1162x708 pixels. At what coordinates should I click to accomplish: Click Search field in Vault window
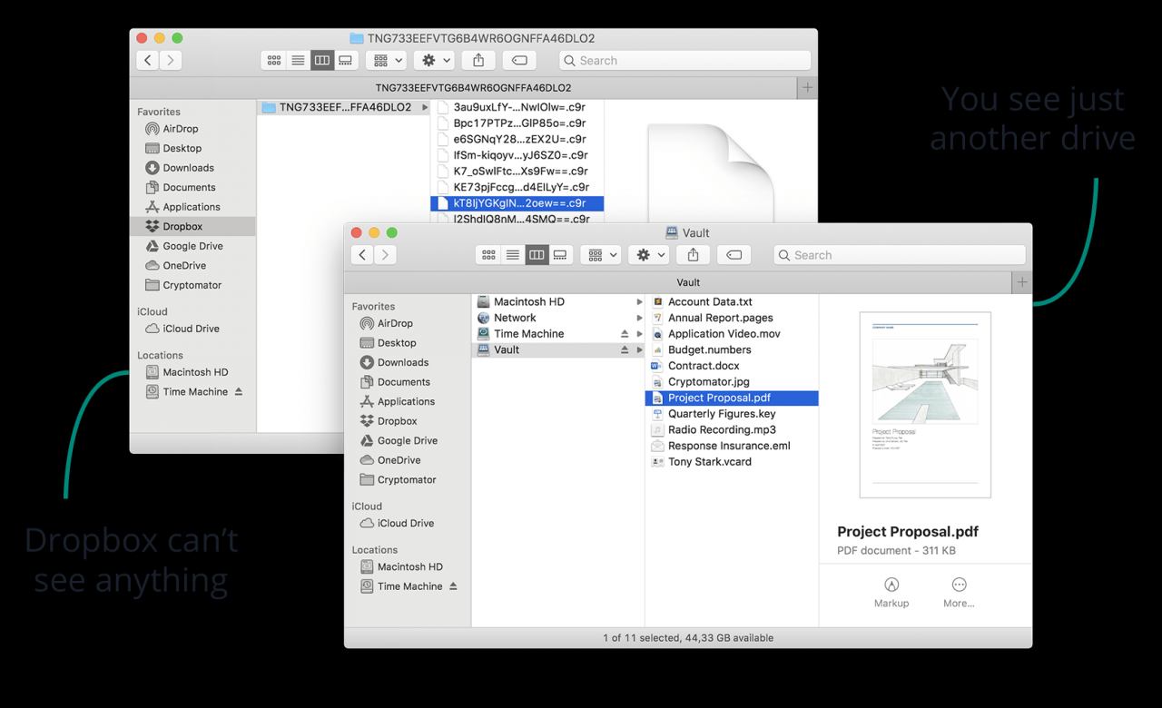[x=900, y=255]
